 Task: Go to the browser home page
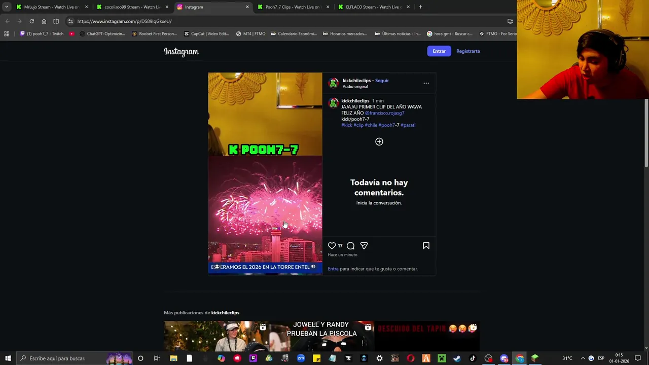(44, 21)
